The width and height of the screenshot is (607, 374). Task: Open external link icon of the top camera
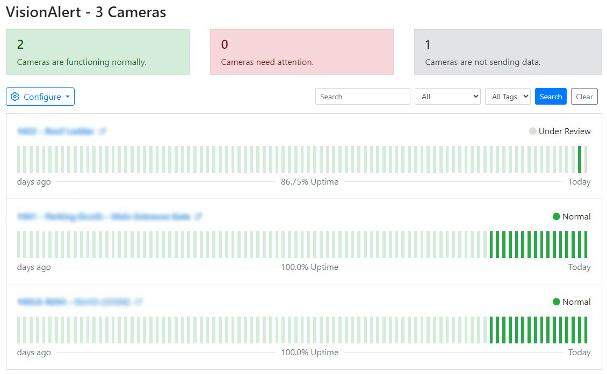[x=103, y=131]
